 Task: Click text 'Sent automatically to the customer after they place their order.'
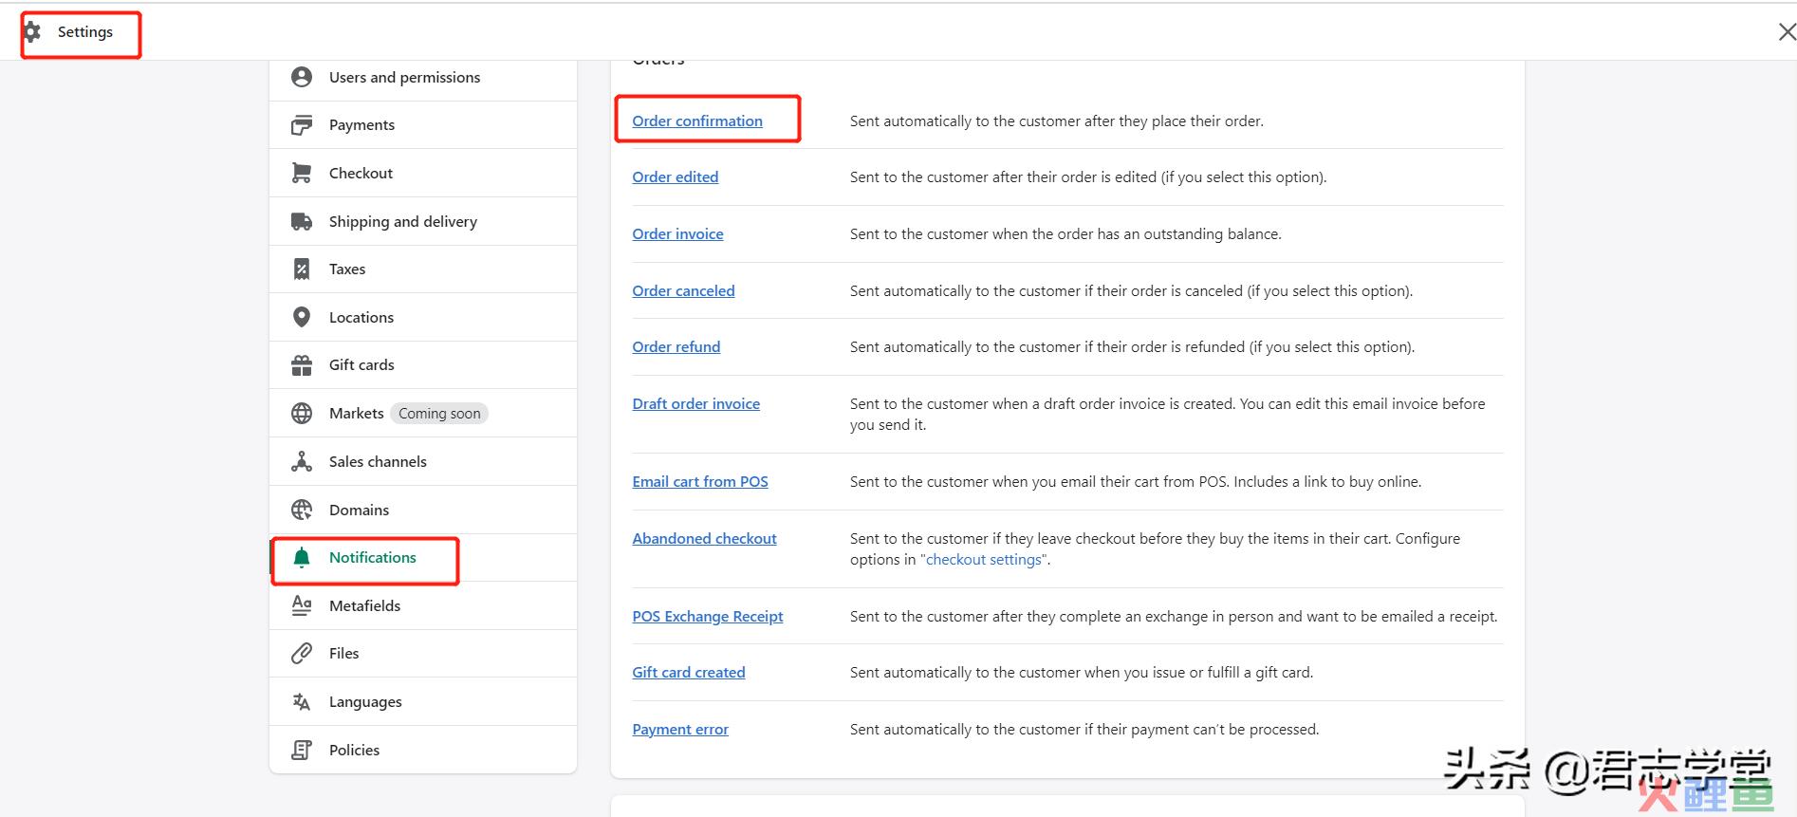1057,121
